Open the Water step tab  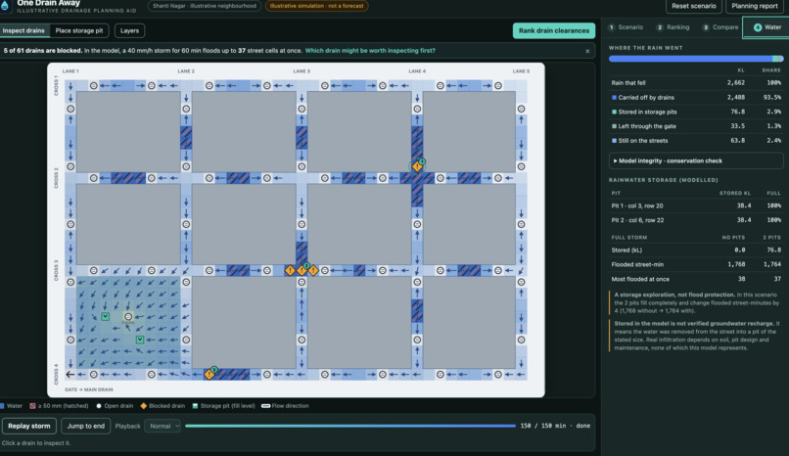click(766, 27)
